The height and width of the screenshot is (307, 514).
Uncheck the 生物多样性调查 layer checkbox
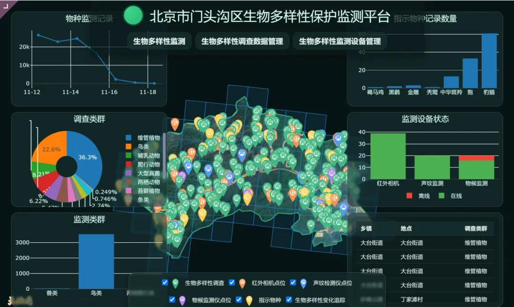(165, 283)
